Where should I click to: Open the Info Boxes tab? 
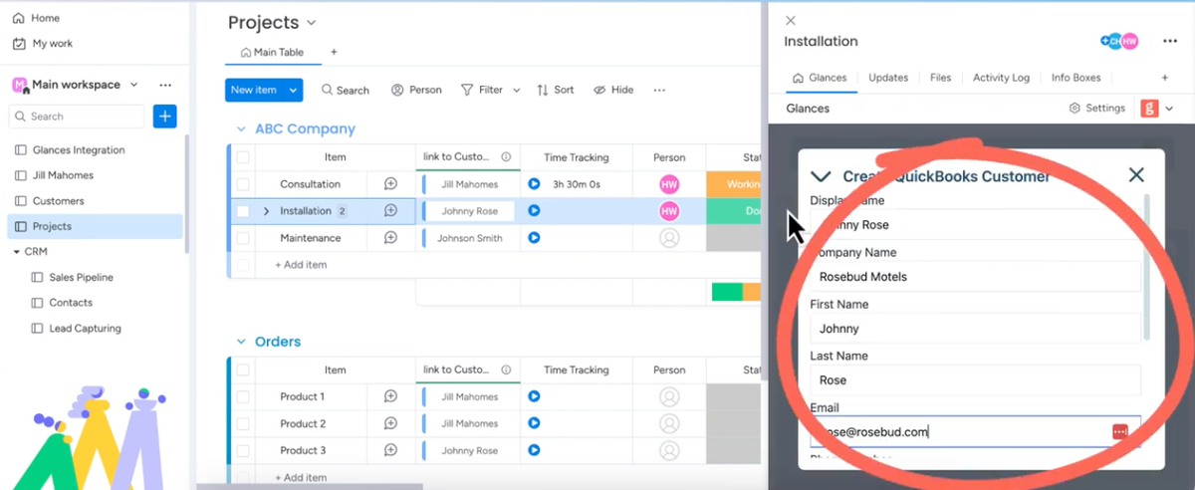click(x=1075, y=78)
